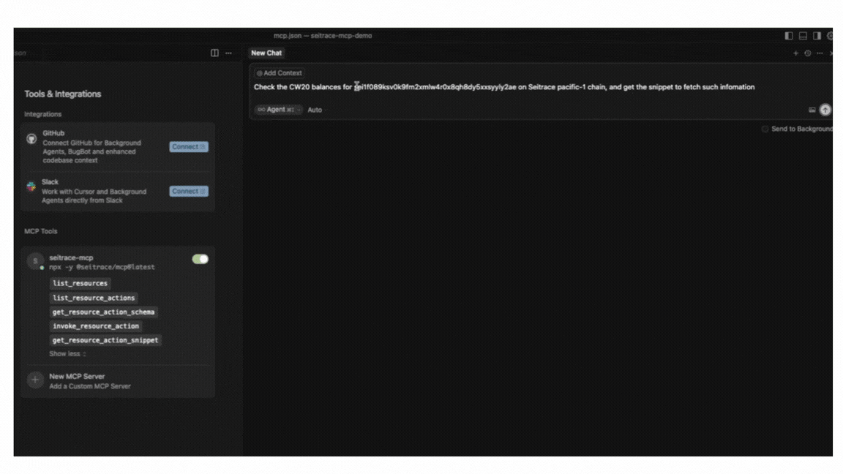Click the split editor icon
The height and width of the screenshot is (474, 843).
[214, 53]
